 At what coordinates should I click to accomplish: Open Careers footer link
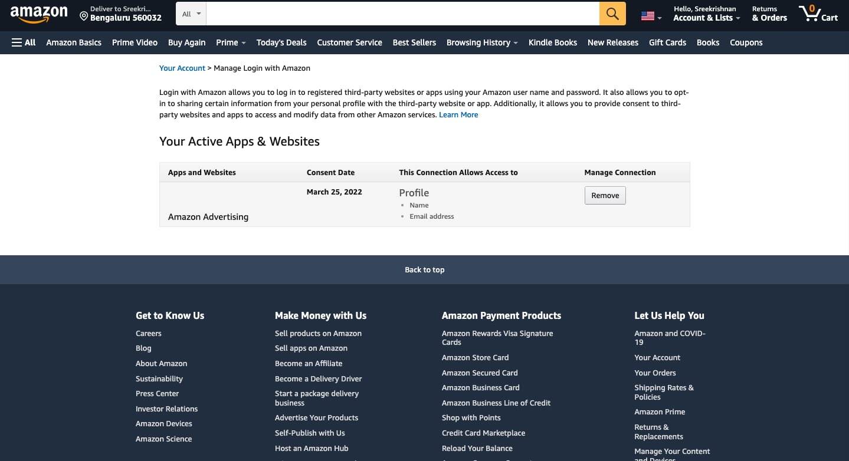coord(149,334)
